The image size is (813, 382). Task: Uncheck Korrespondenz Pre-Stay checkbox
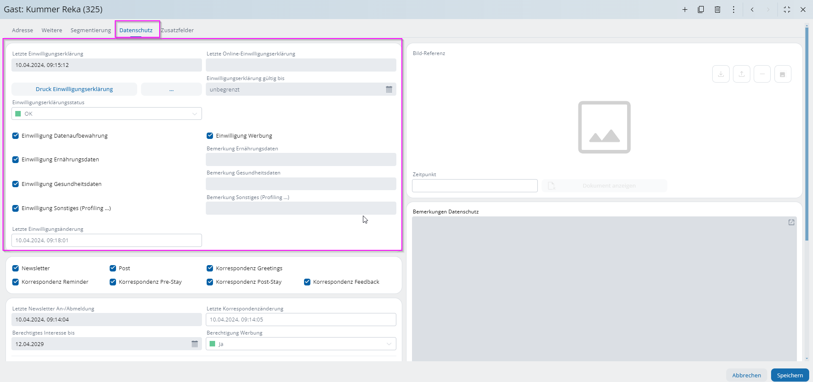113,282
